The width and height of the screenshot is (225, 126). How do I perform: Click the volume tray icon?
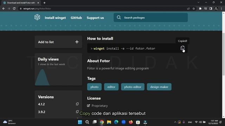coord(200,122)
